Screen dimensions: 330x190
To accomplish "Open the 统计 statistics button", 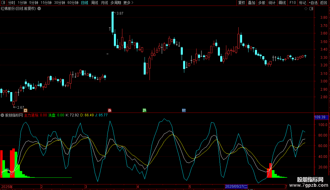I will click(x=272, y=3).
